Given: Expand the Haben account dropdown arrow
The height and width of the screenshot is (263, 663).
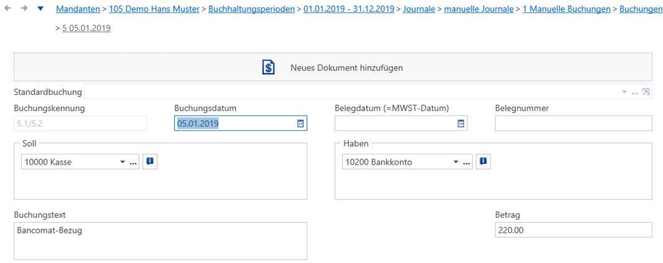Looking at the screenshot, I should [x=456, y=162].
